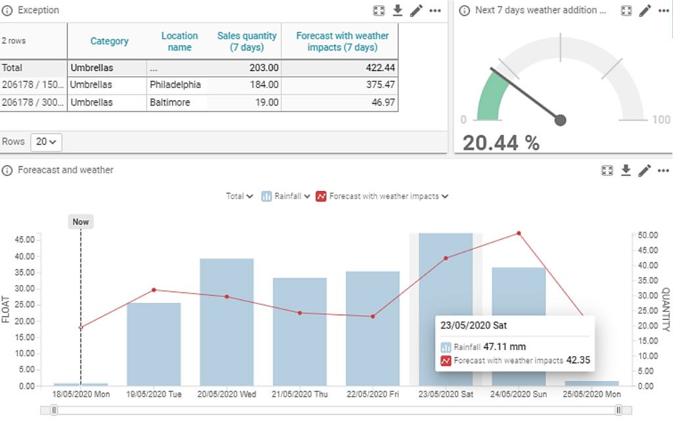This screenshot has height=421, width=673.
Task: Expand Forecast and weather chart to fullscreen
Action: pyautogui.click(x=607, y=170)
